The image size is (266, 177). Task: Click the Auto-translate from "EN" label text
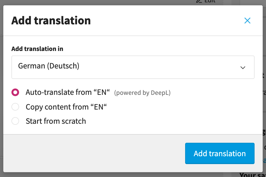[68, 92]
